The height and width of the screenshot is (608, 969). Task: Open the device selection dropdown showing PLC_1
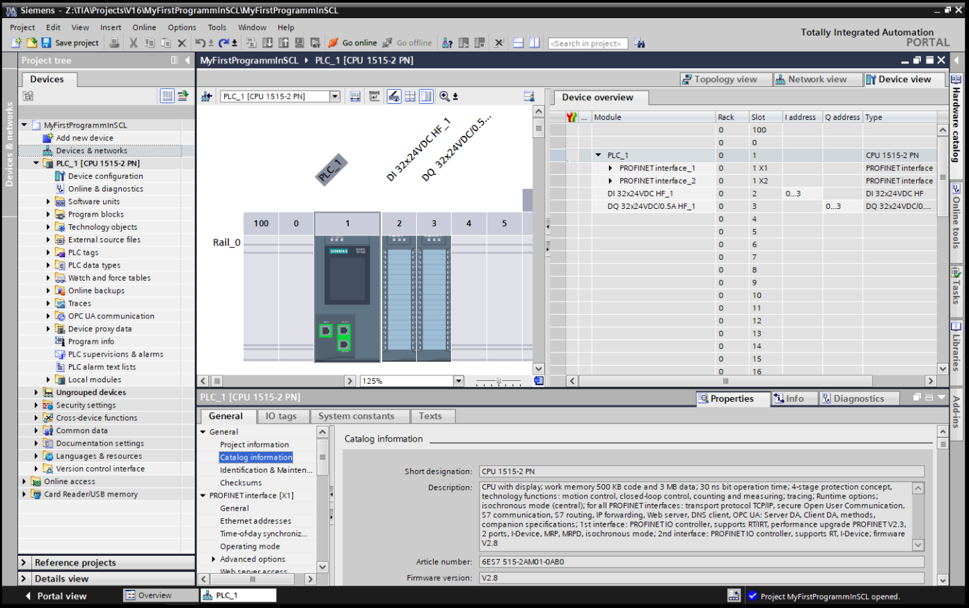pos(334,95)
